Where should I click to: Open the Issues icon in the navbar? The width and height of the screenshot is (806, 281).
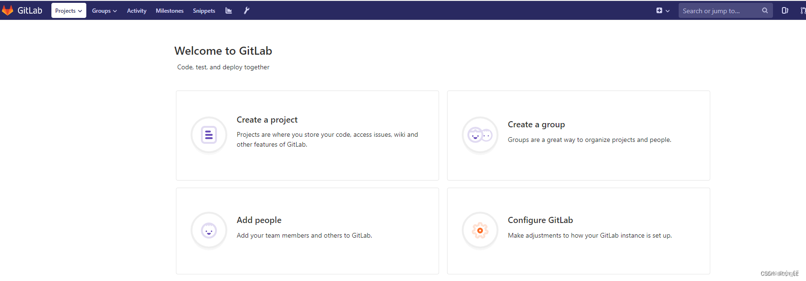pyautogui.click(x=785, y=10)
